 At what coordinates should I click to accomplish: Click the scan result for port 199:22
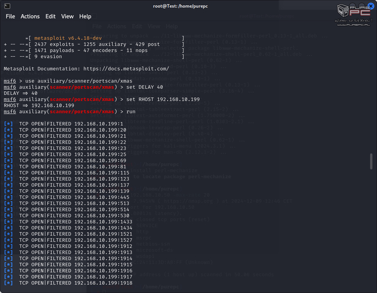(65, 142)
